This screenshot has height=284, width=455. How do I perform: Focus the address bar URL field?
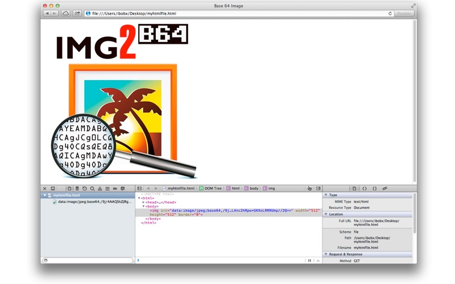[238, 13]
